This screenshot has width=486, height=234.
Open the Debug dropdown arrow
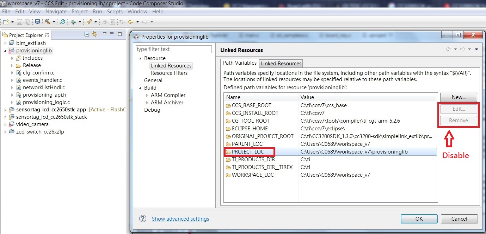point(80,22)
